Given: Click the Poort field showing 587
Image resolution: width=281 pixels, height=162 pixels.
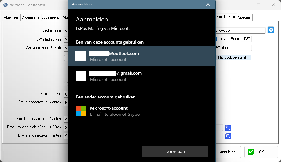Looking at the screenshot, I should click(246, 39).
